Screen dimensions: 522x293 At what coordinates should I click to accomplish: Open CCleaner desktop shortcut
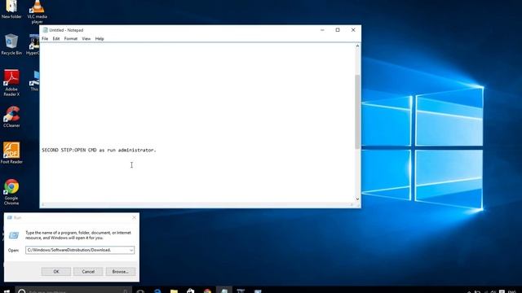pyautogui.click(x=11, y=116)
